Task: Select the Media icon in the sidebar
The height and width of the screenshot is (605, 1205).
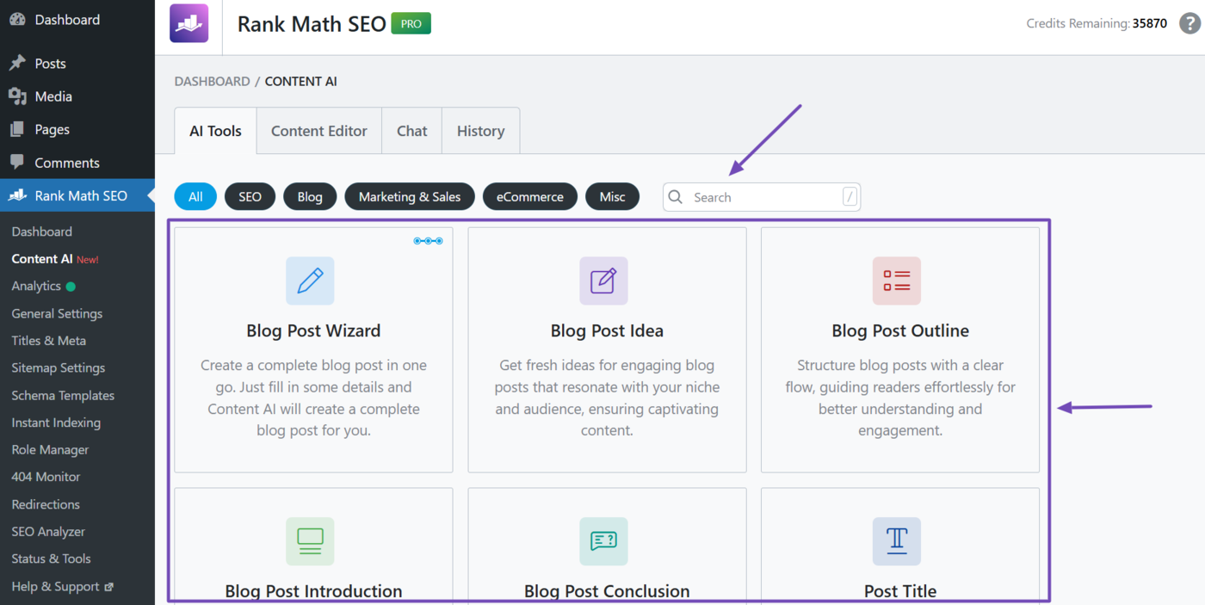Action: [19, 96]
